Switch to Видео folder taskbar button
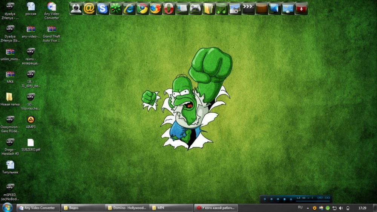The height and width of the screenshot is (212, 377). point(83,208)
